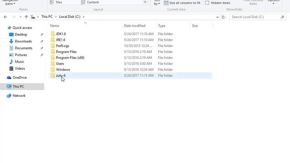Click the 5/24/2017 11:15 AM date cell
The image size is (290, 163).
pos(139,76)
